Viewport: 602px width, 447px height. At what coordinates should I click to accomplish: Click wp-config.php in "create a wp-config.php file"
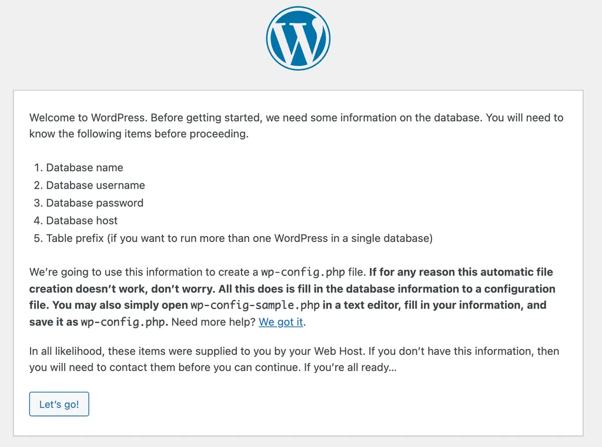(x=303, y=273)
